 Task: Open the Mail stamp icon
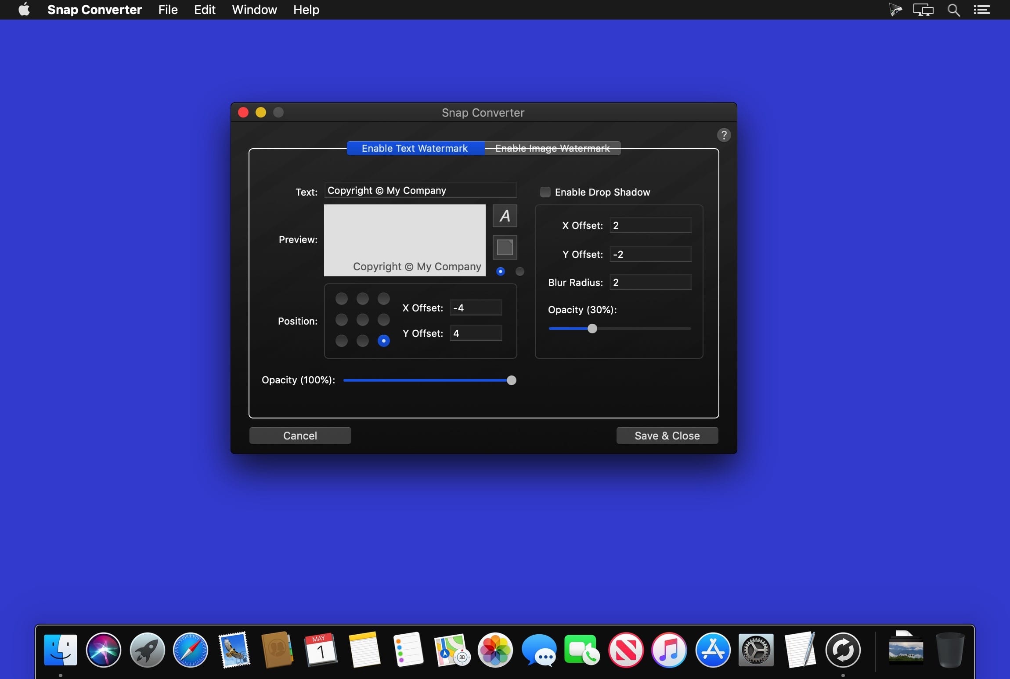click(x=234, y=650)
